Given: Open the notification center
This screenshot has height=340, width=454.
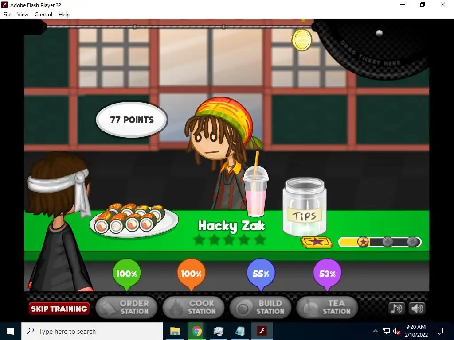Looking at the screenshot, I should [439, 331].
